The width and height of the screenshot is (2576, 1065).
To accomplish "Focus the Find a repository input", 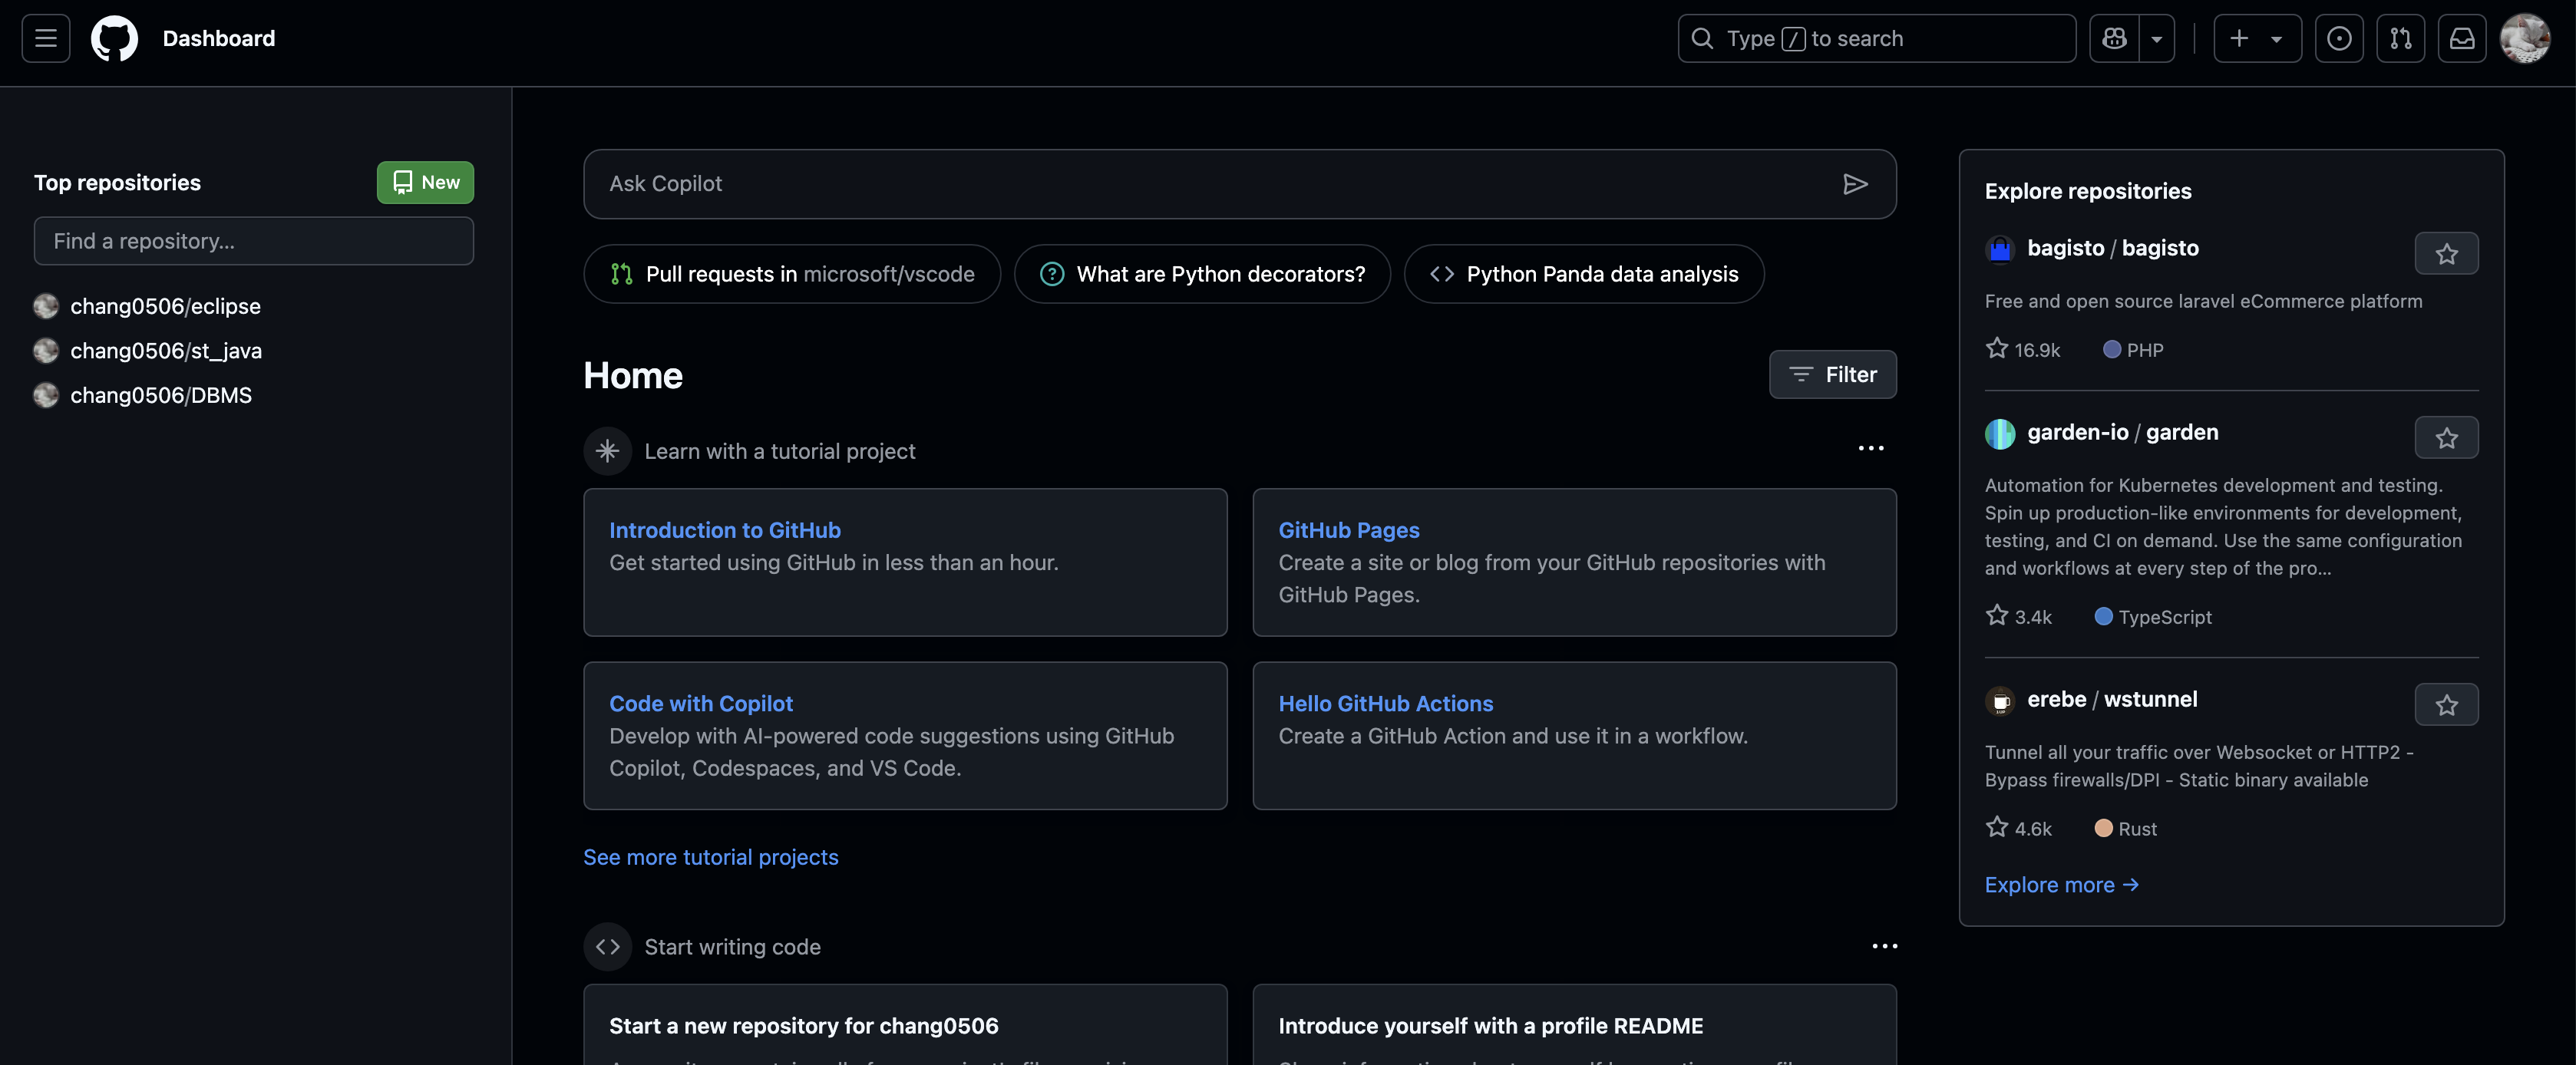I will coord(253,241).
